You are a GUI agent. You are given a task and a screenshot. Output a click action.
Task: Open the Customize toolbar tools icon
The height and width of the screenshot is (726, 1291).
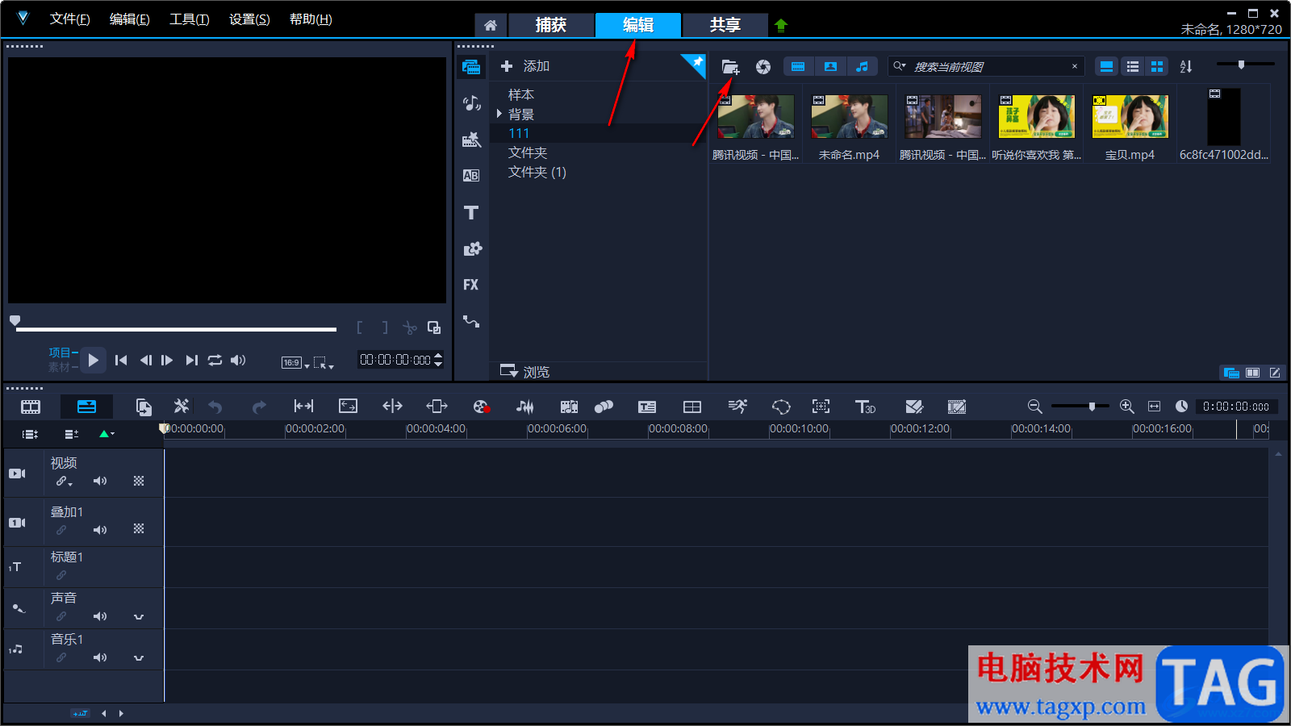click(x=182, y=407)
